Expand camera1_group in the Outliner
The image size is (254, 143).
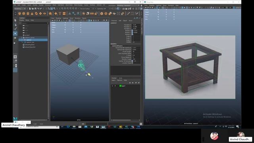click(21, 38)
